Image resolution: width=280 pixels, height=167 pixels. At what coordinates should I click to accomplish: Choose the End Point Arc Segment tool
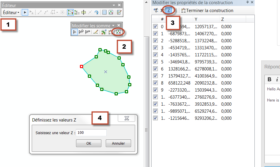[46, 12]
